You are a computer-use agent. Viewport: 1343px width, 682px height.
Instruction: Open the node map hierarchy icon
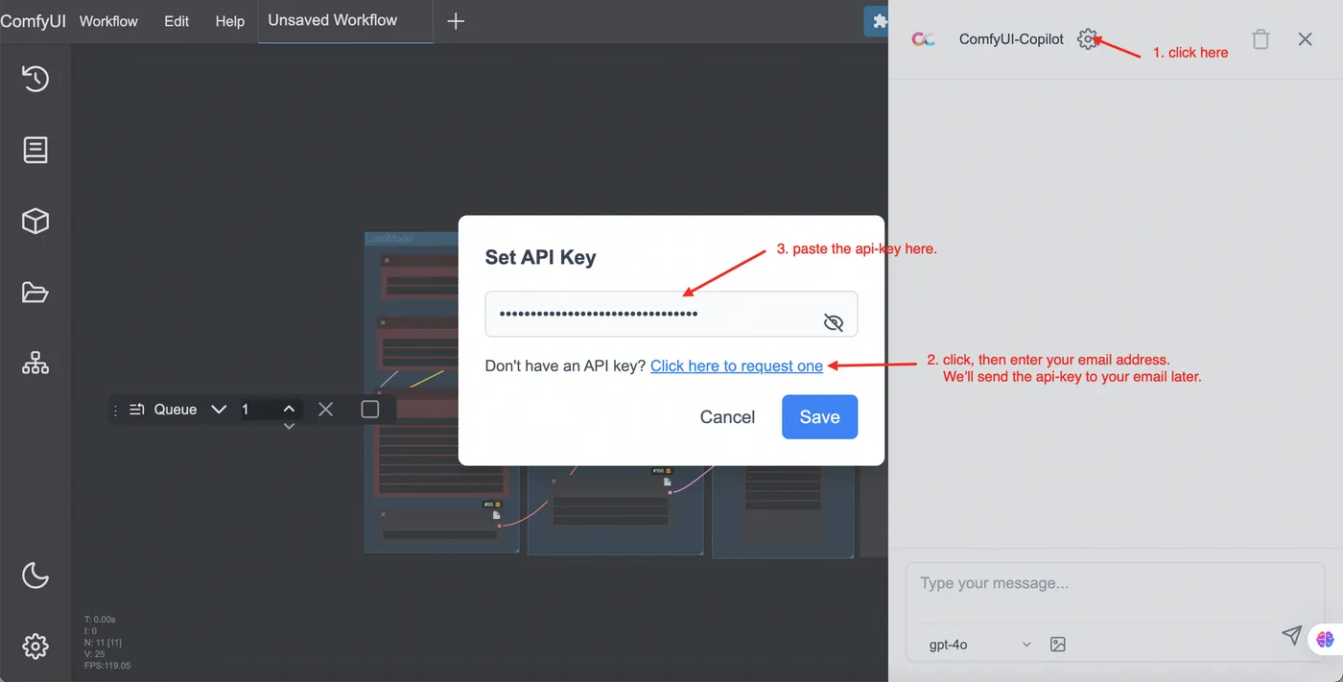[35, 364]
